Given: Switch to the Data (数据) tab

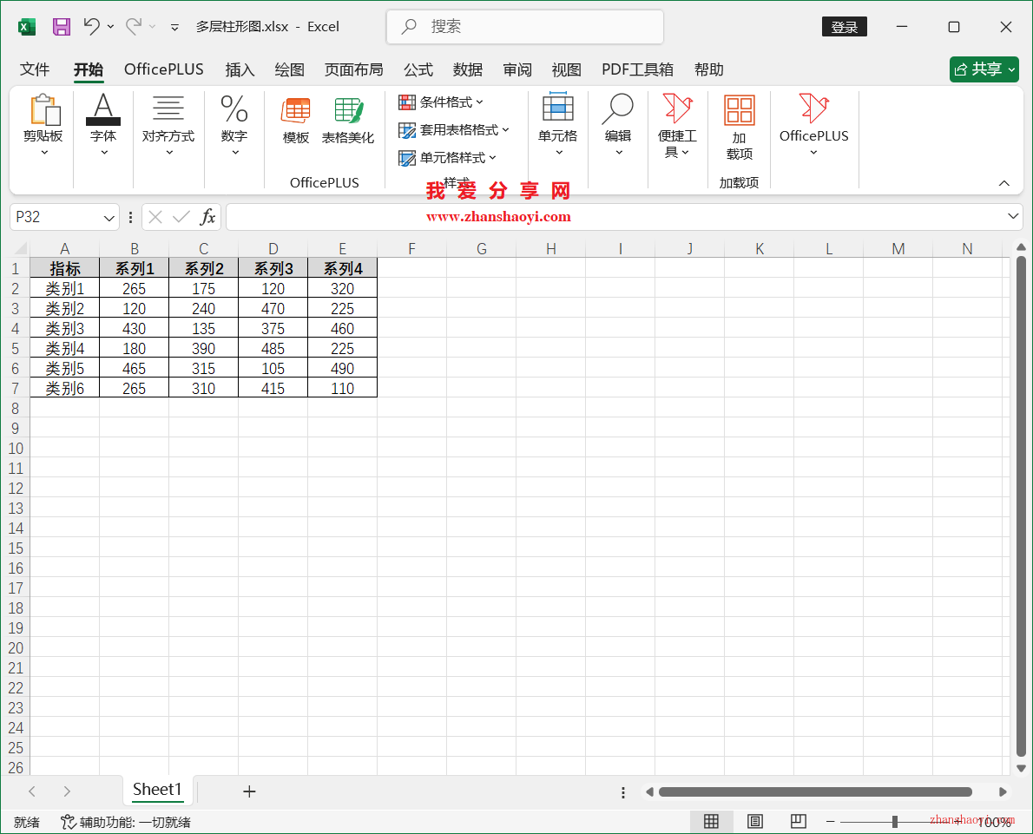Looking at the screenshot, I should 468,69.
